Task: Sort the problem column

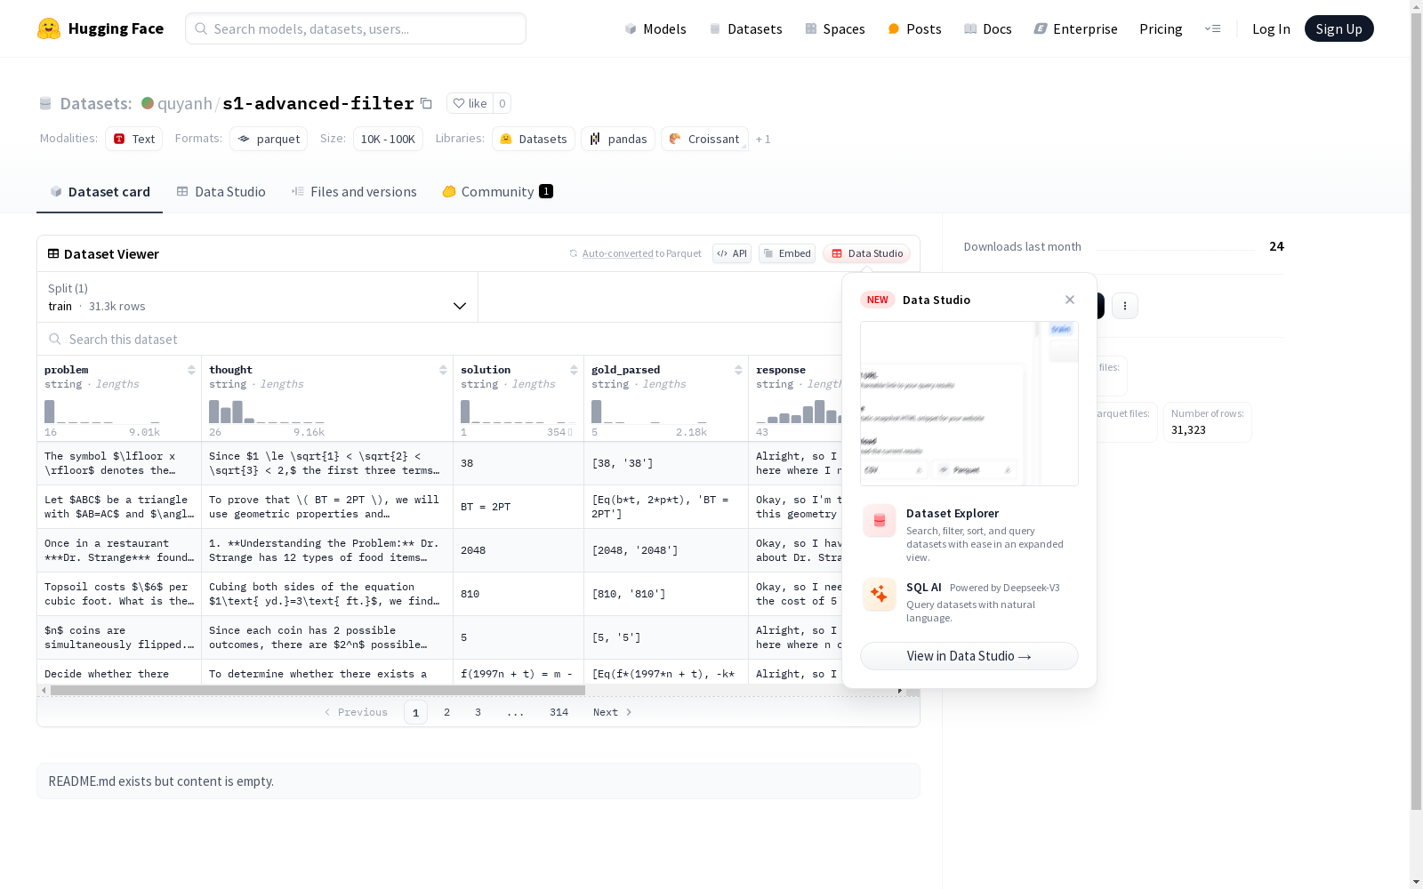Action: (x=191, y=370)
